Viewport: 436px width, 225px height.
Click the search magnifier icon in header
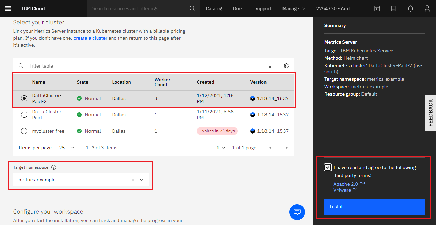pyautogui.click(x=192, y=8)
